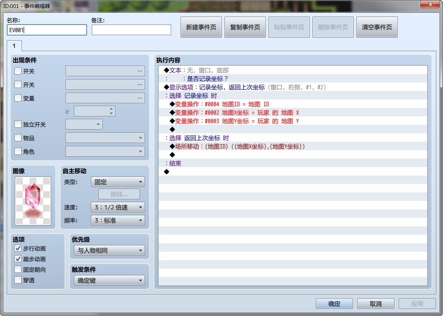Open the 角色 actor dropdown
This screenshot has width=443, height=316.
[x=105, y=151]
